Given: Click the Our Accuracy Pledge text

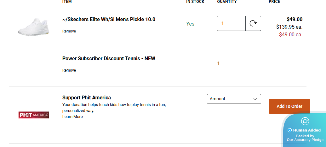Looking at the screenshot, I should point(305,140).
